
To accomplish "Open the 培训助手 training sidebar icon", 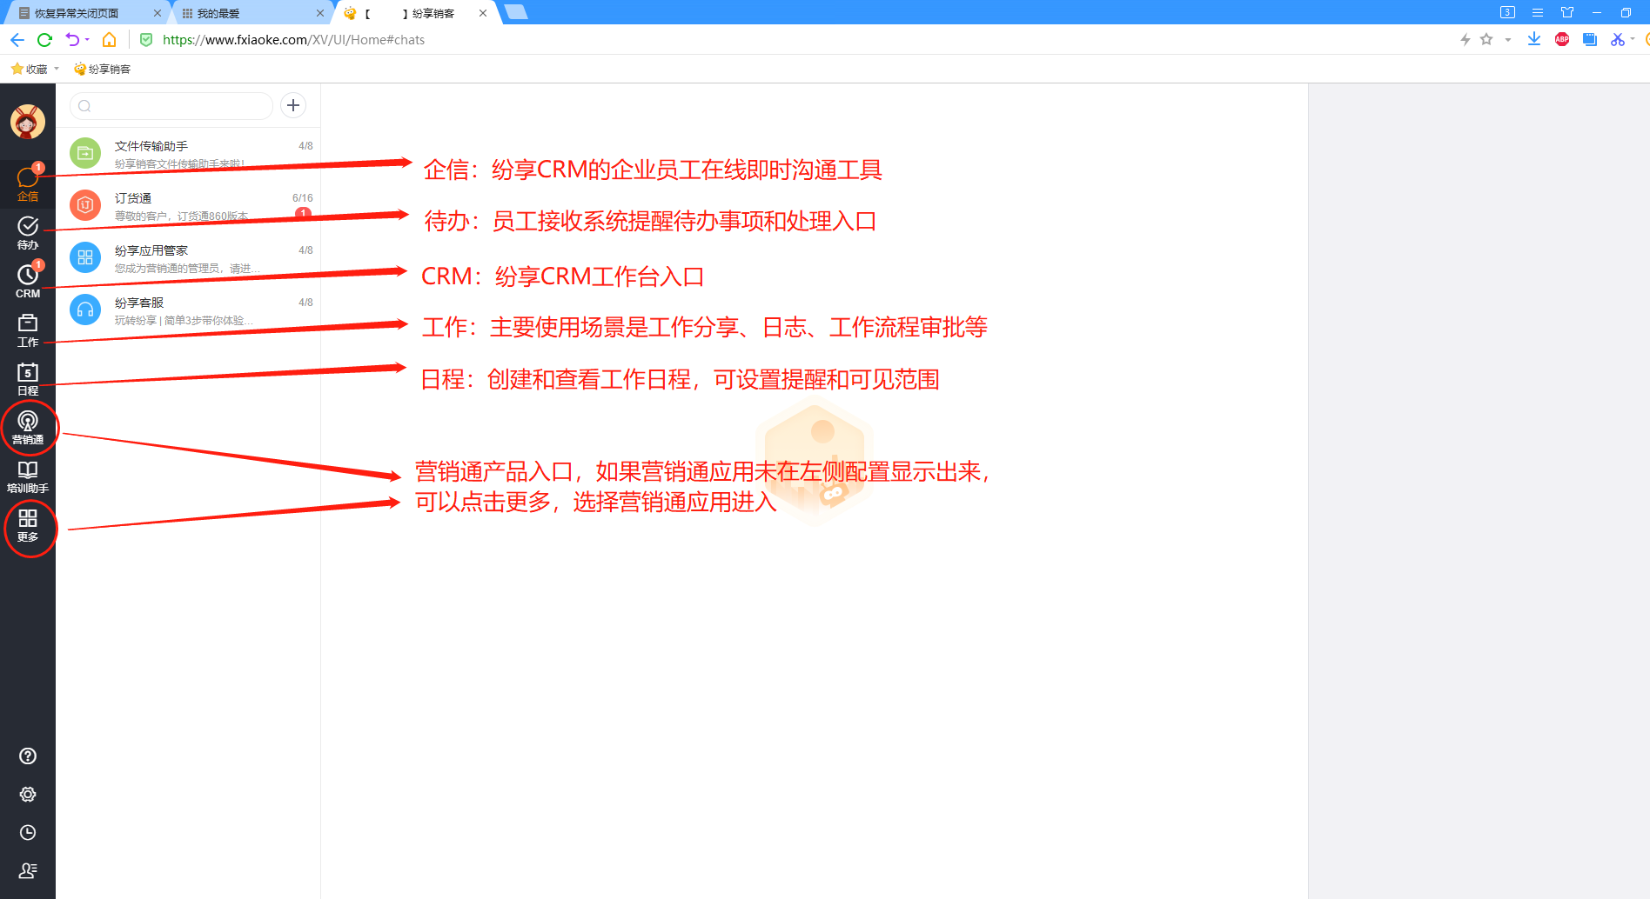I will (x=28, y=476).
